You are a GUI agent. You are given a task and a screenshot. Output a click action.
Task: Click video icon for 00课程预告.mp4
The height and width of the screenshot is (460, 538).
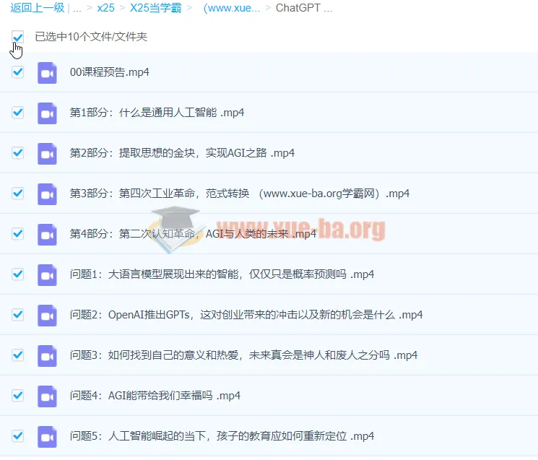47,72
